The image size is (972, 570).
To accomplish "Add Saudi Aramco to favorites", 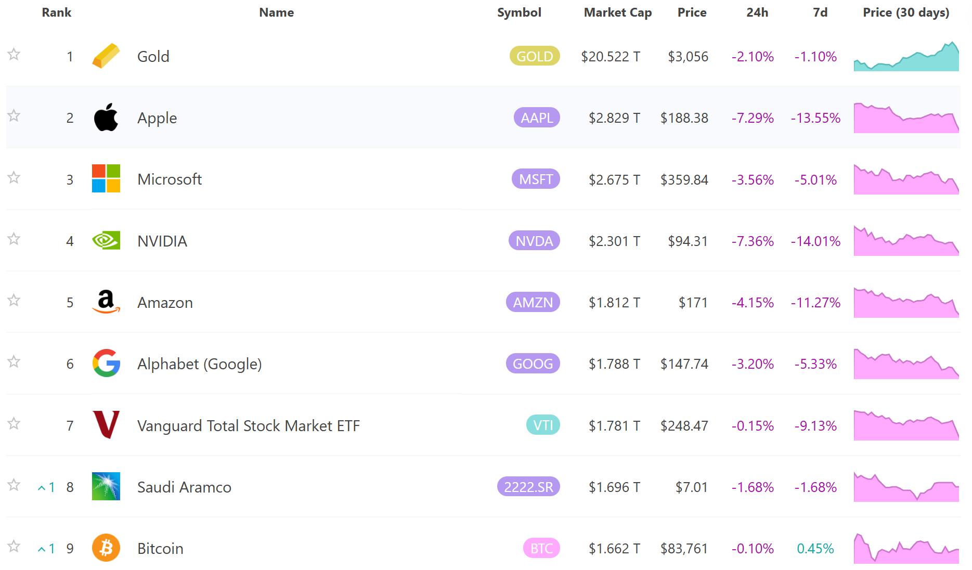I will click(14, 485).
